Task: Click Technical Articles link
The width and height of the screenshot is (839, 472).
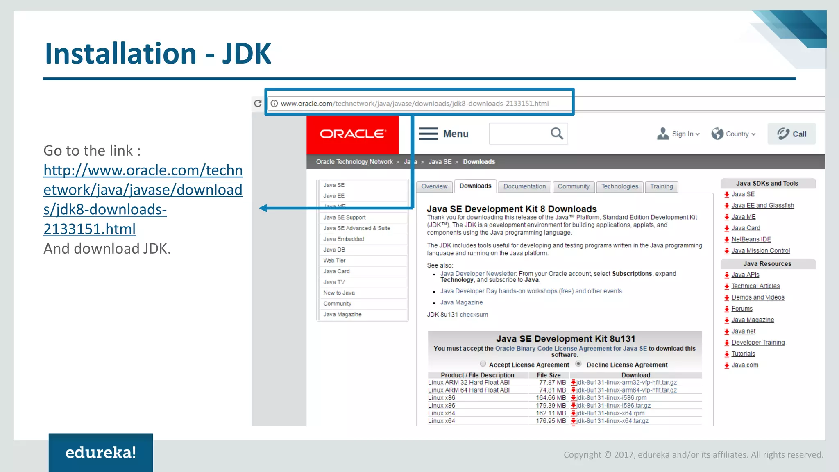Action: point(755,286)
